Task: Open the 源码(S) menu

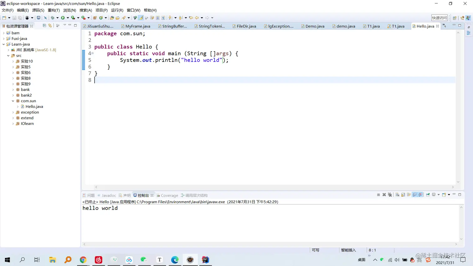Action: [38, 10]
